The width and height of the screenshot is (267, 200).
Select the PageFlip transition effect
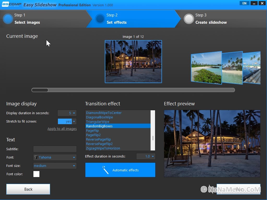click(92, 130)
